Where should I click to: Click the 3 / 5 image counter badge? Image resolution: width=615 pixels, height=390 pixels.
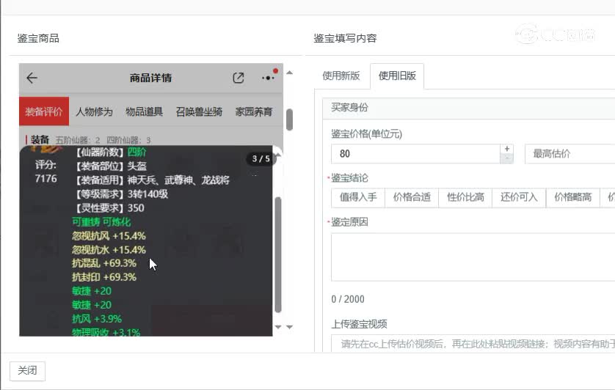point(261,159)
